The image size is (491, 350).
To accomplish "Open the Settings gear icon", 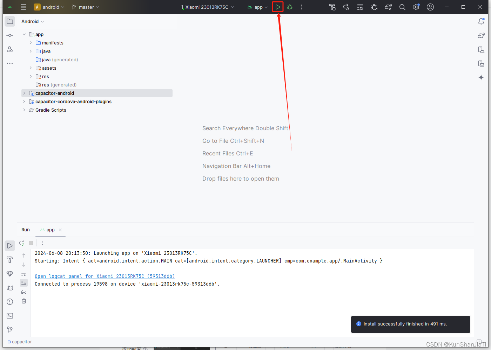I will point(416,7).
